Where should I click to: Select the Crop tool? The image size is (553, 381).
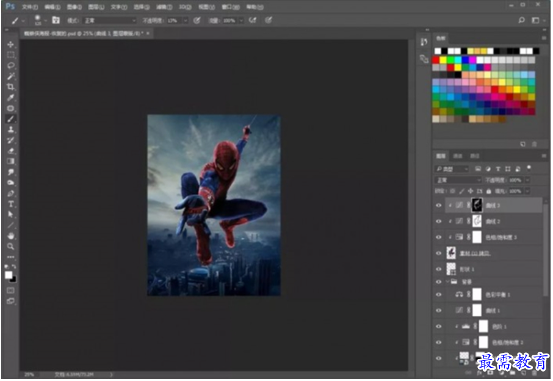(x=10, y=87)
